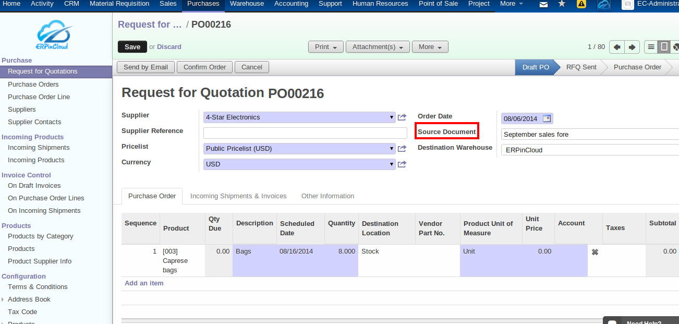
Task: Open the Material Requisition menu
Action: tap(119, 4)
